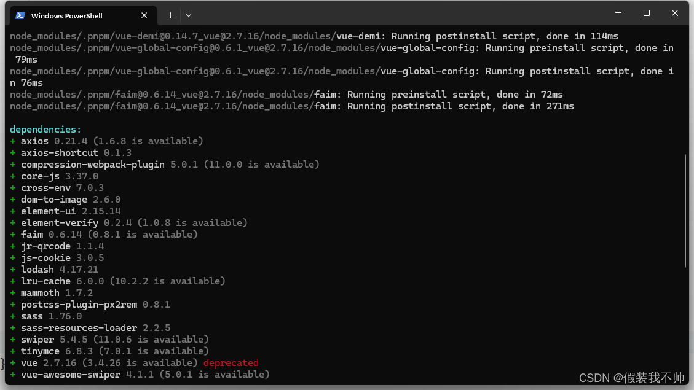Click the 'core-js 3.37.0' line
This screenshot has height=390, width=694.
click(54, 176)
